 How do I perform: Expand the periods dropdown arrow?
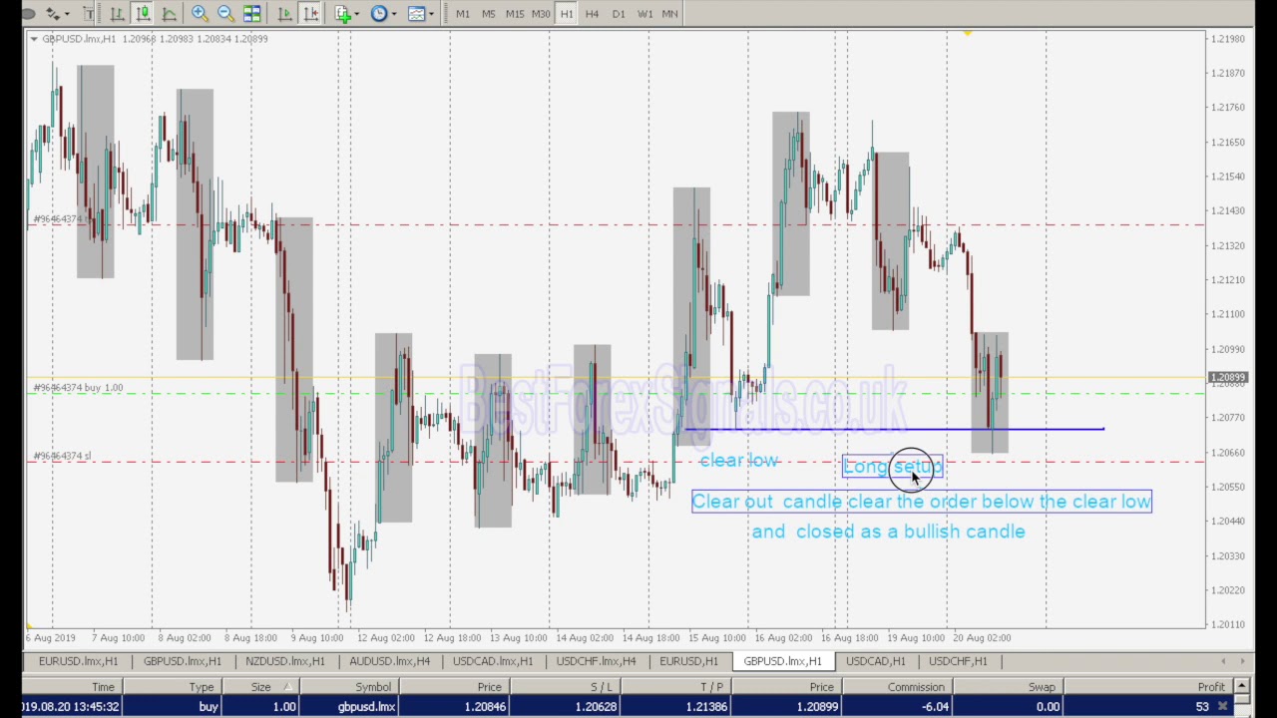[394, 14]
